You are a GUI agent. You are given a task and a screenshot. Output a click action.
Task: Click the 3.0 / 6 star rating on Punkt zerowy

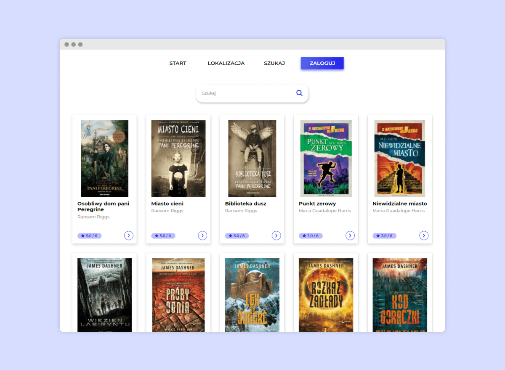coord(311,236)
